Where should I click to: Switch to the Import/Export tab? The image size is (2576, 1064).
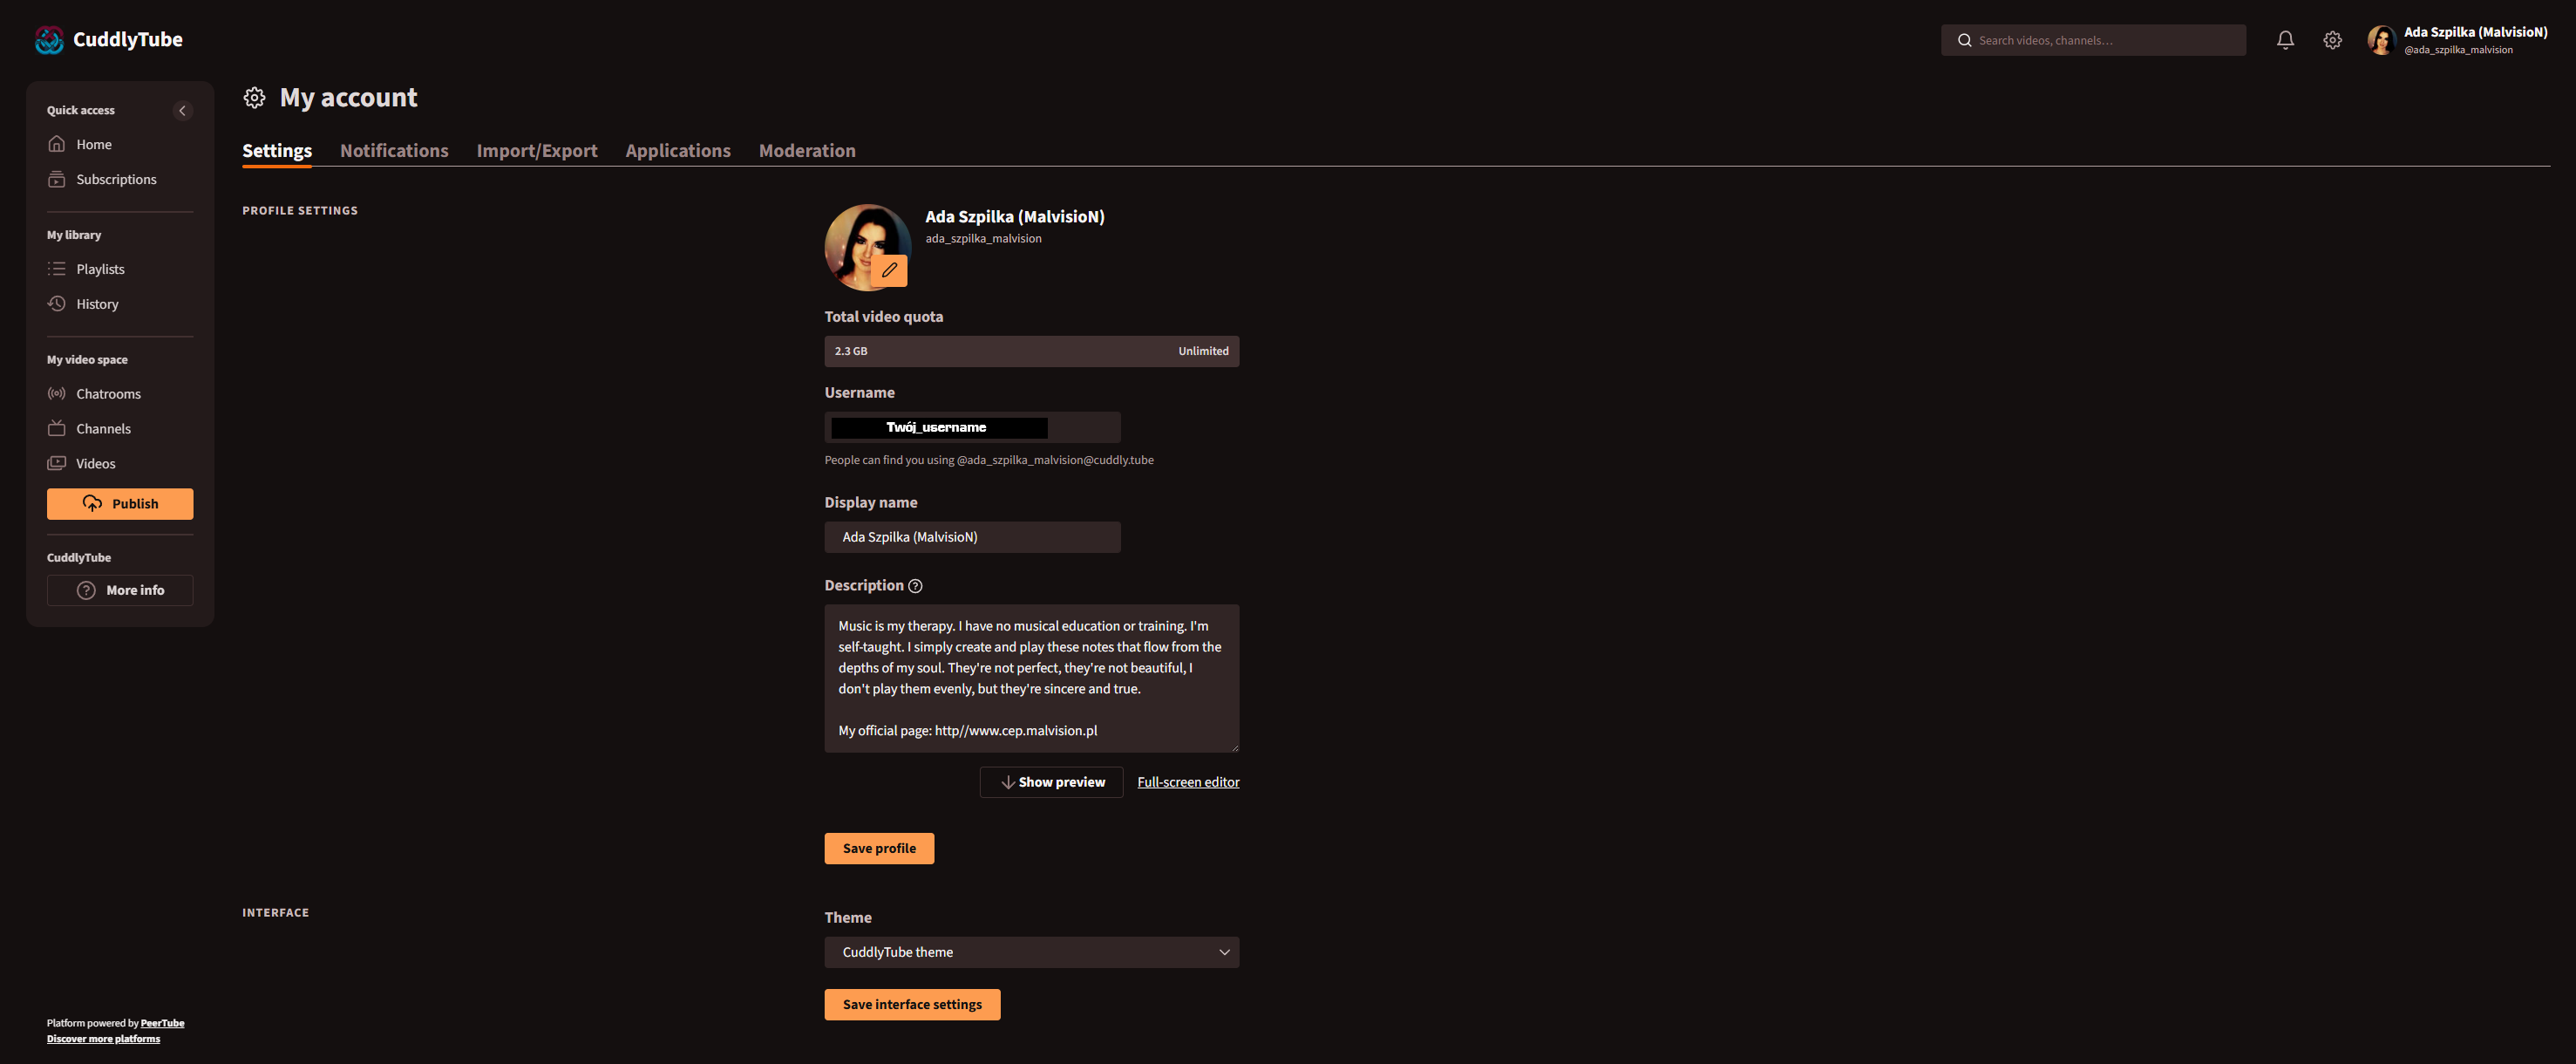point(536,151)
